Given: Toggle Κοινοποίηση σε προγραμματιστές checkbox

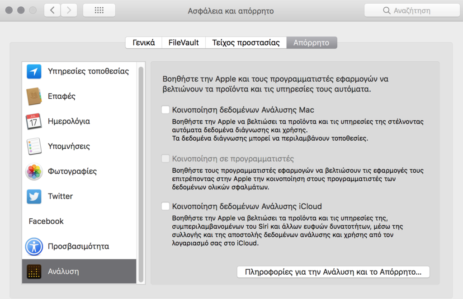Looking at the screenshot, I should tap(165, 158).
